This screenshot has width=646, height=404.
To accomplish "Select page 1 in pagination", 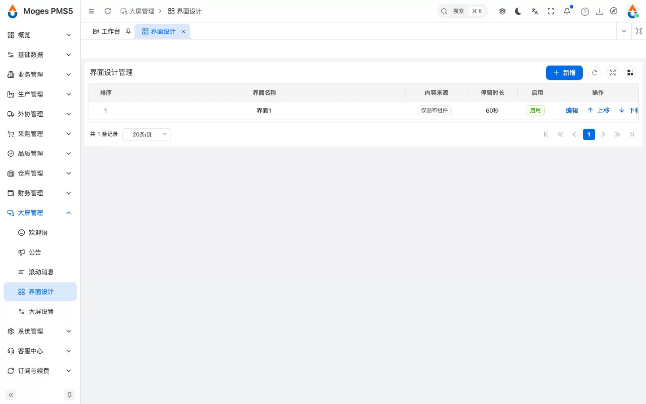I will pos(589,134).
